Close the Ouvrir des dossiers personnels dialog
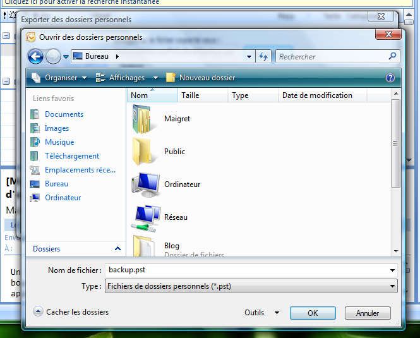Image resolution: width=420 pixels, height=338 pixels. point(388,34)
